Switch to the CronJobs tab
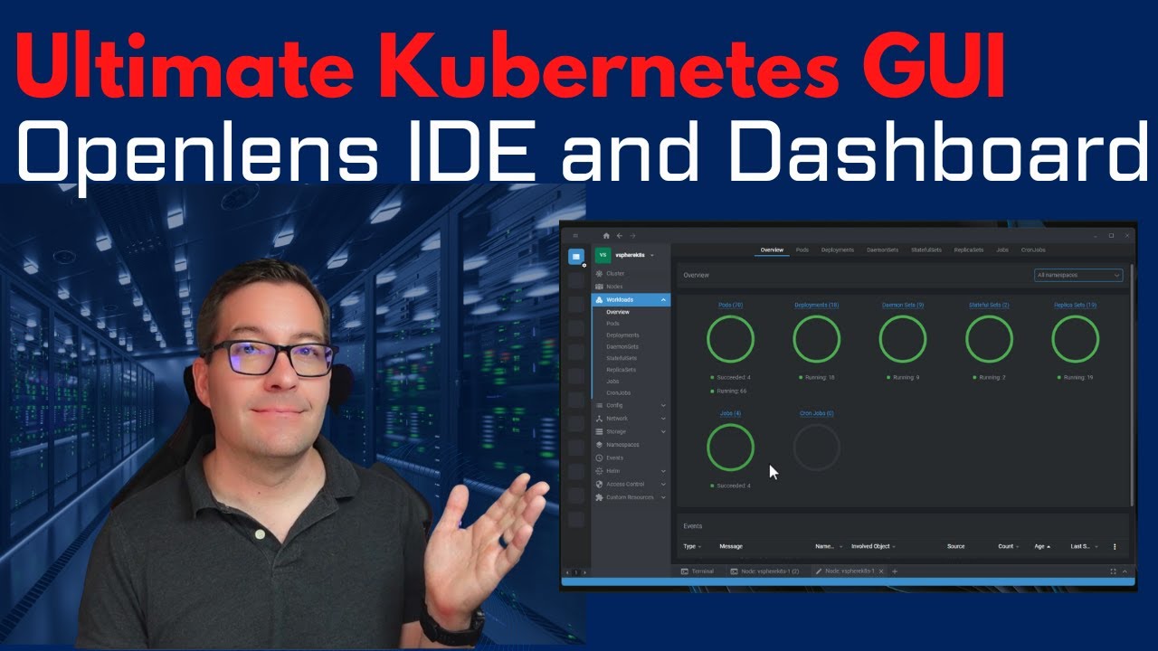Image resolution: width=1158 pixels, height=651 pixels. click(1034, 250)
